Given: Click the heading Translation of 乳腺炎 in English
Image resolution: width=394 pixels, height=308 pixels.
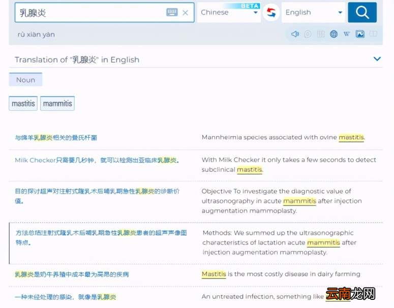Looking at the screenshot, I should coord(77,60).
